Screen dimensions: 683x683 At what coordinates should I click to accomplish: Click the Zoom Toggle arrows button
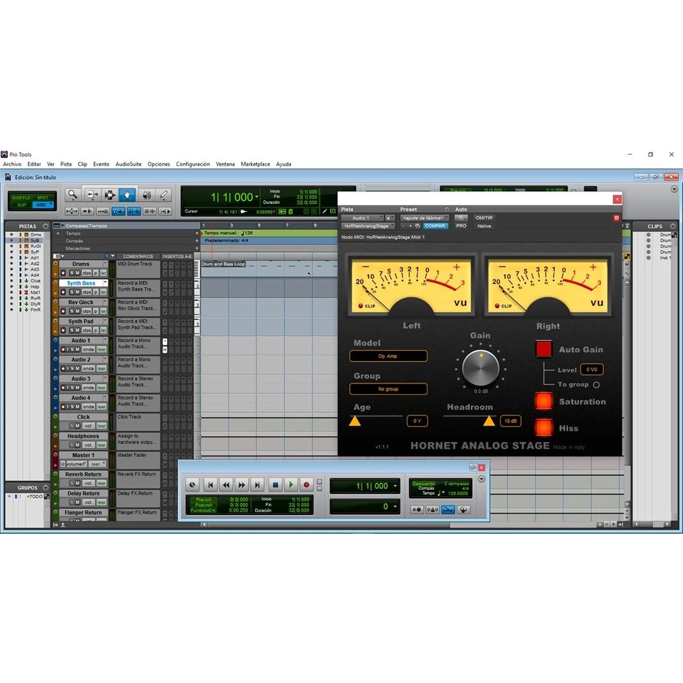click(x=72, y=211)
